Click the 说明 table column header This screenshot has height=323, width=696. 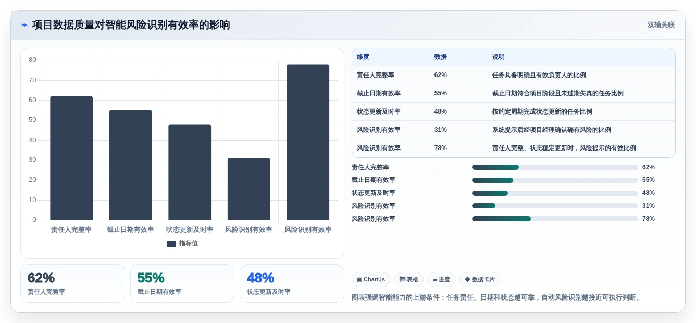tap(499, 57)
